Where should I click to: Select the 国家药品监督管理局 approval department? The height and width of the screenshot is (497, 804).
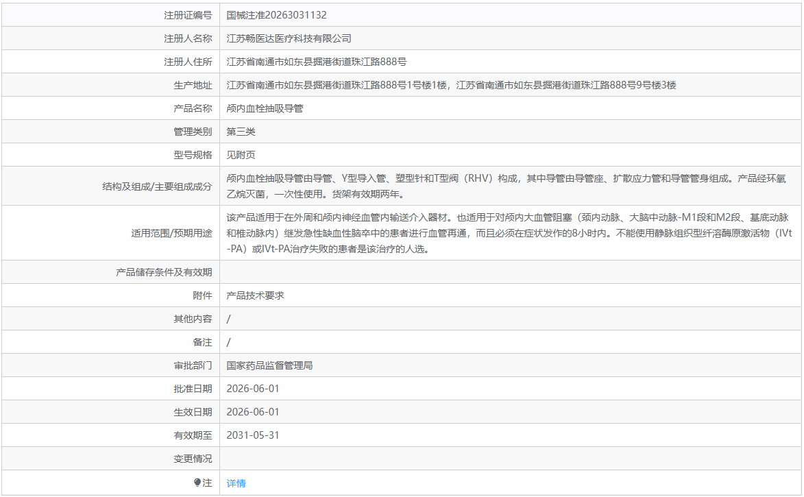pos(269,365)
